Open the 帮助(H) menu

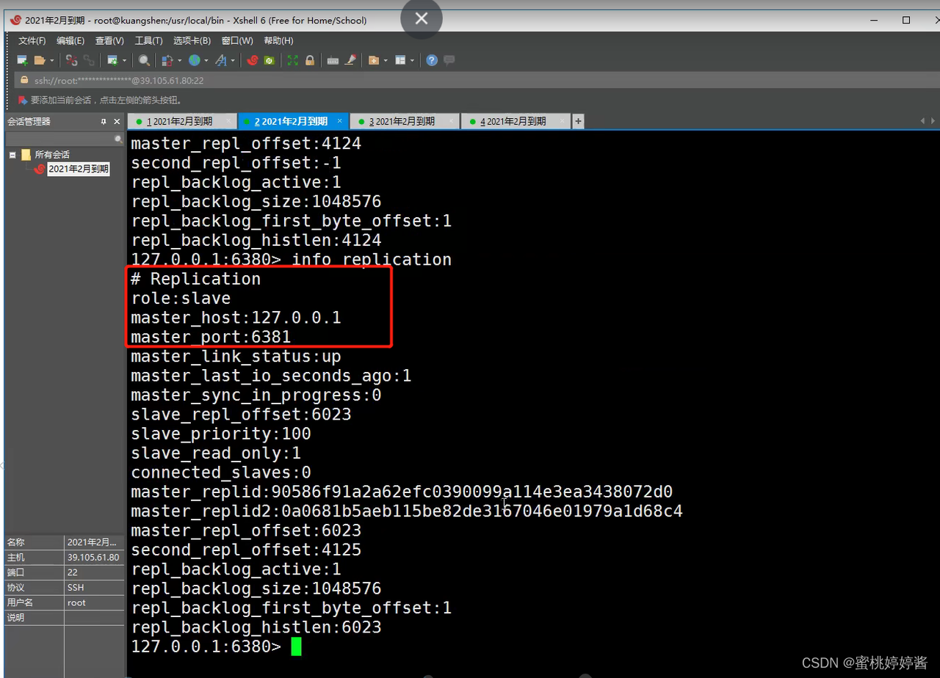(278, 41)
